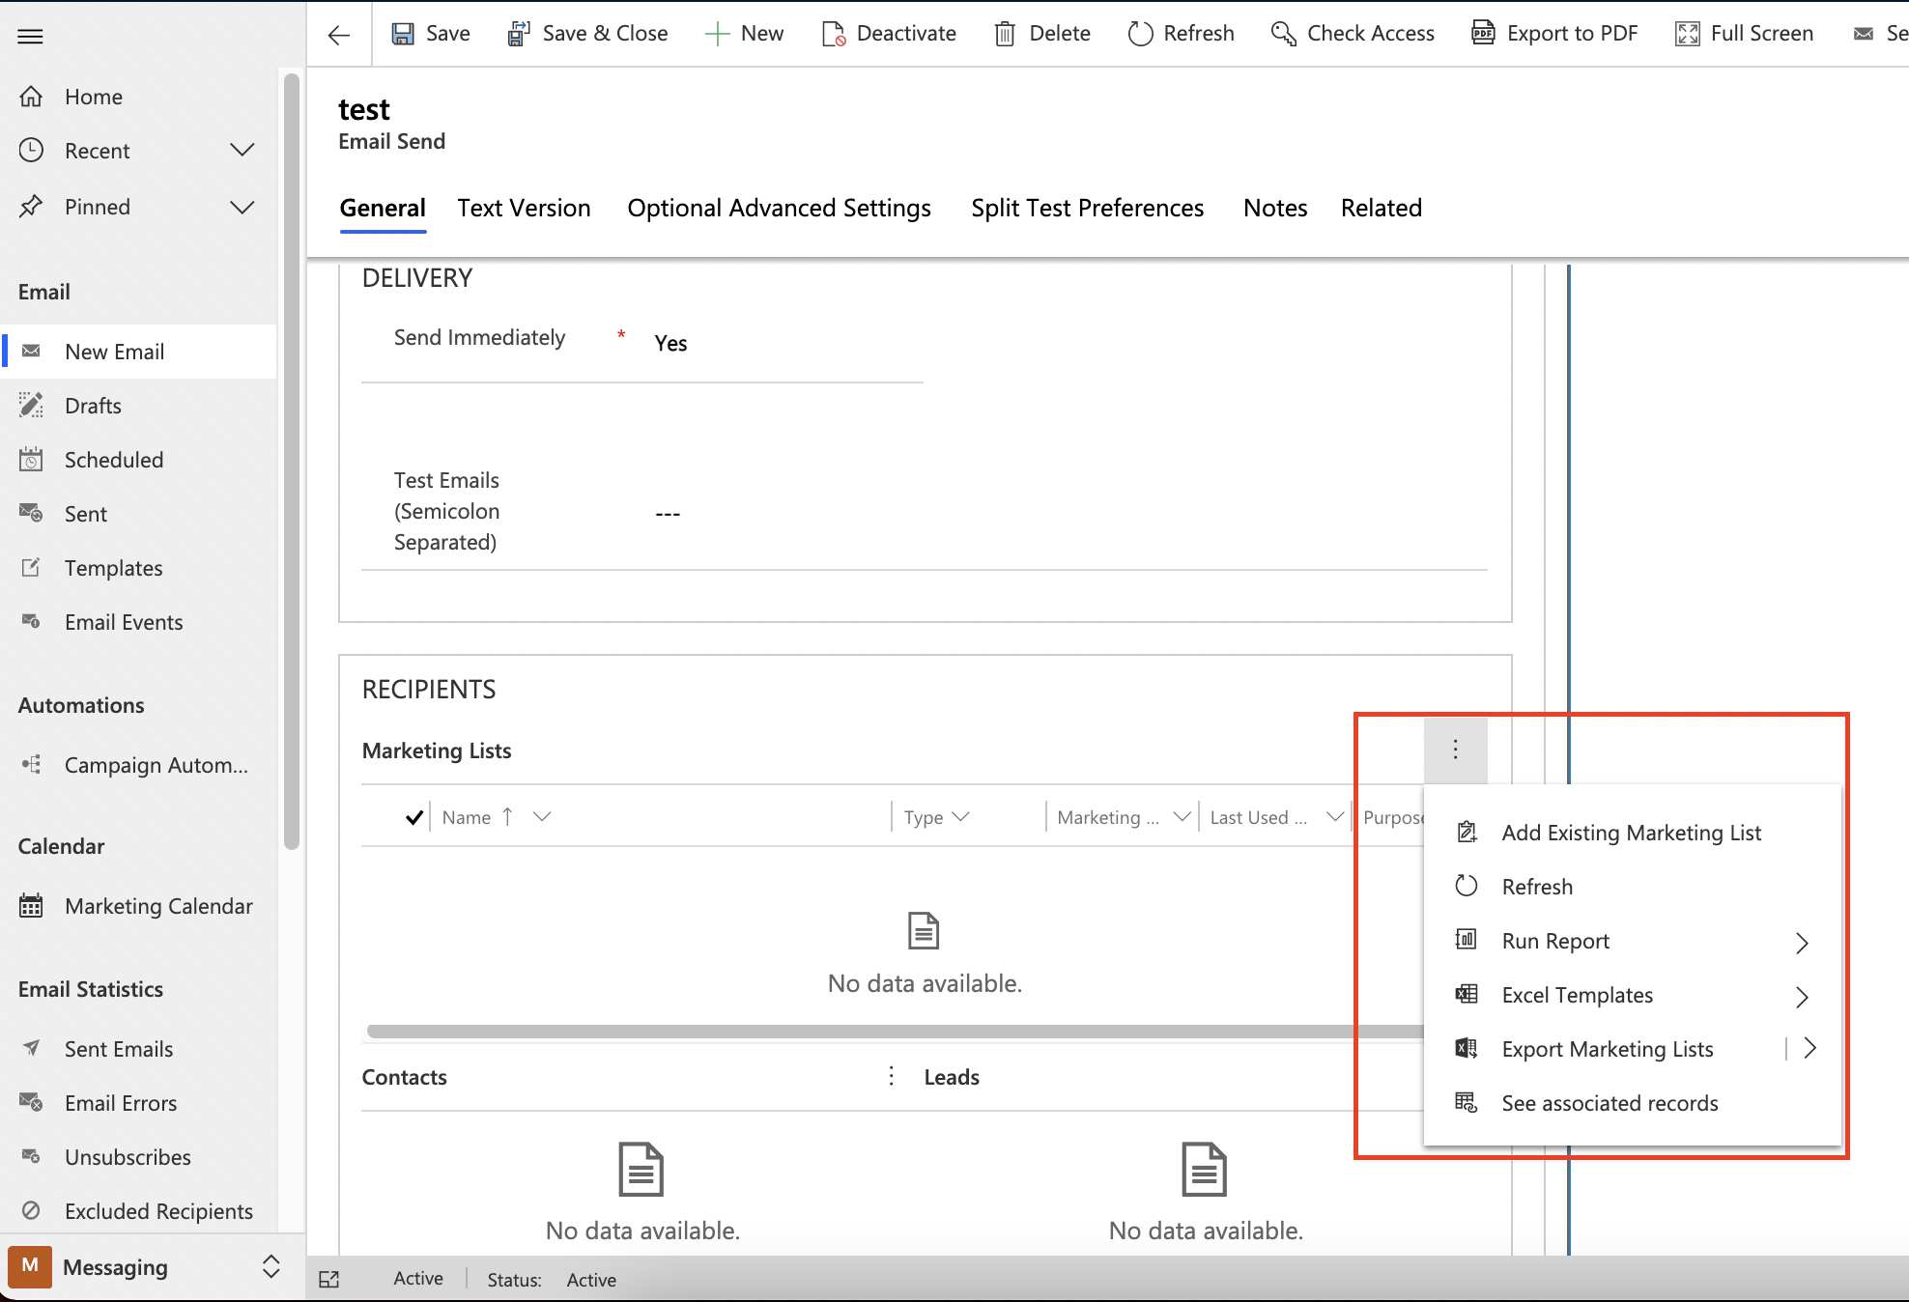Open Contacts more commands menu

(891, 1077)
